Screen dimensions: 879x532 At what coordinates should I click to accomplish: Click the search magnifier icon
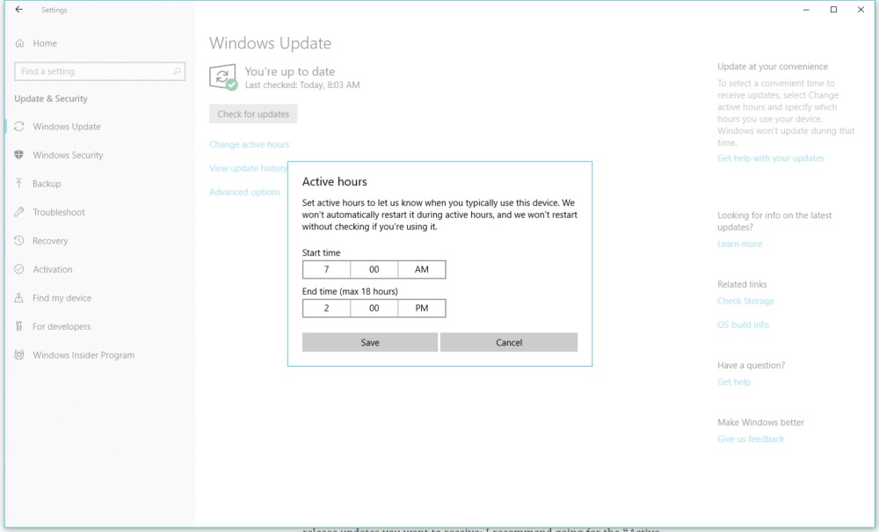tap(177, 71)
